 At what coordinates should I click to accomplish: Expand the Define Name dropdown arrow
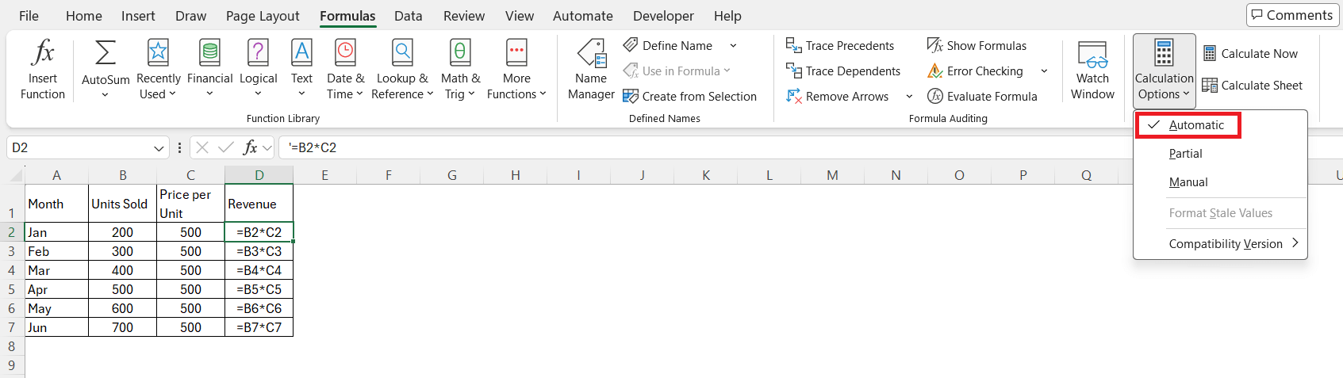pyautogui.click(x=733, y=46)
